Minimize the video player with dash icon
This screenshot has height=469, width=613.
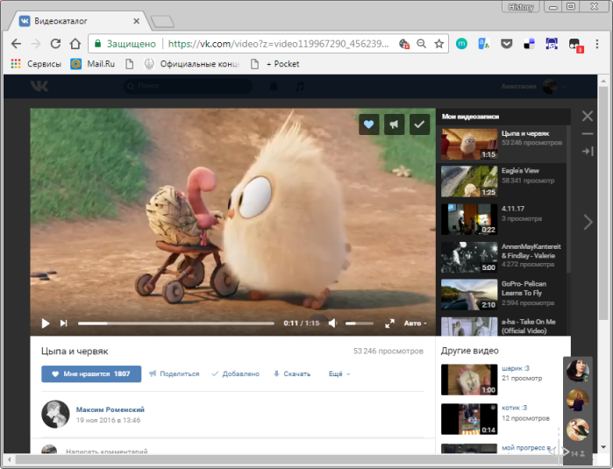point(588,133)
